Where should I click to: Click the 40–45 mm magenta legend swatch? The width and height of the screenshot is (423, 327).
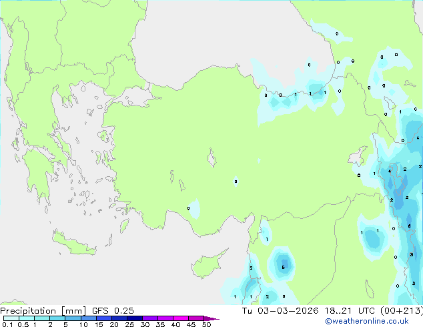click(x=181, y=318)
